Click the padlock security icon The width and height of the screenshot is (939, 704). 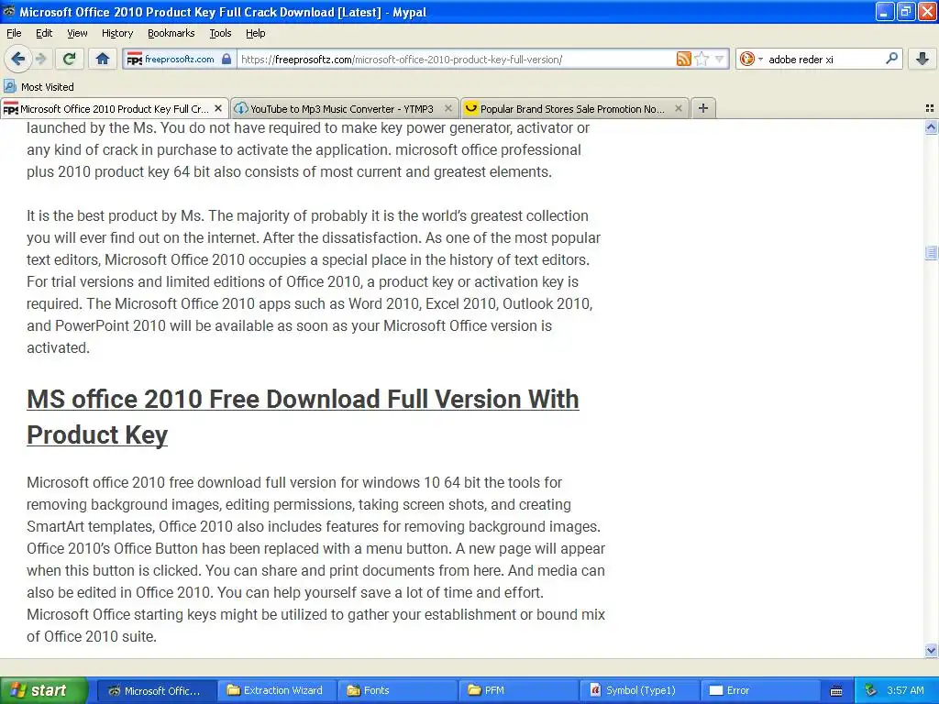(x=226, y=59)
